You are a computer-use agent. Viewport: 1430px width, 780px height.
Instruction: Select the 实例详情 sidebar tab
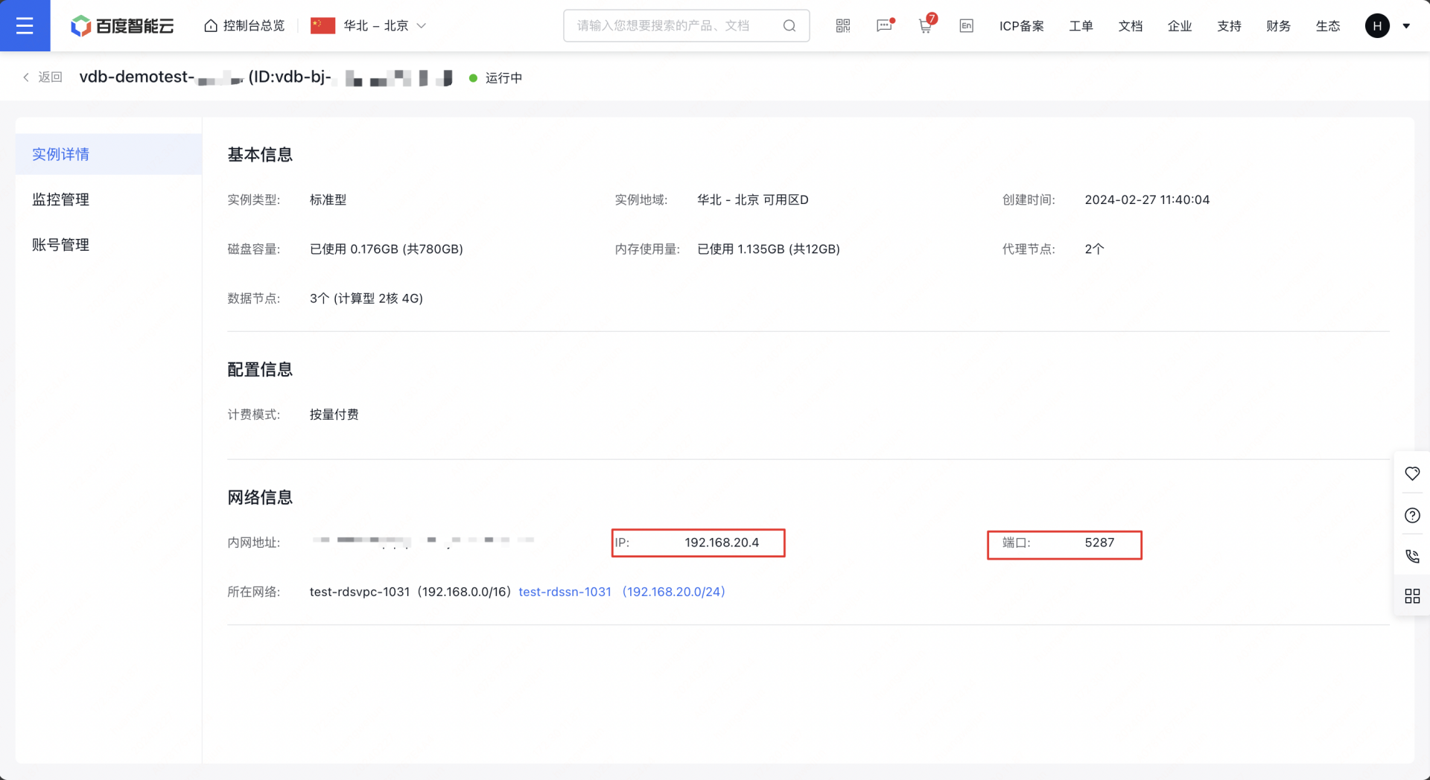109,154
